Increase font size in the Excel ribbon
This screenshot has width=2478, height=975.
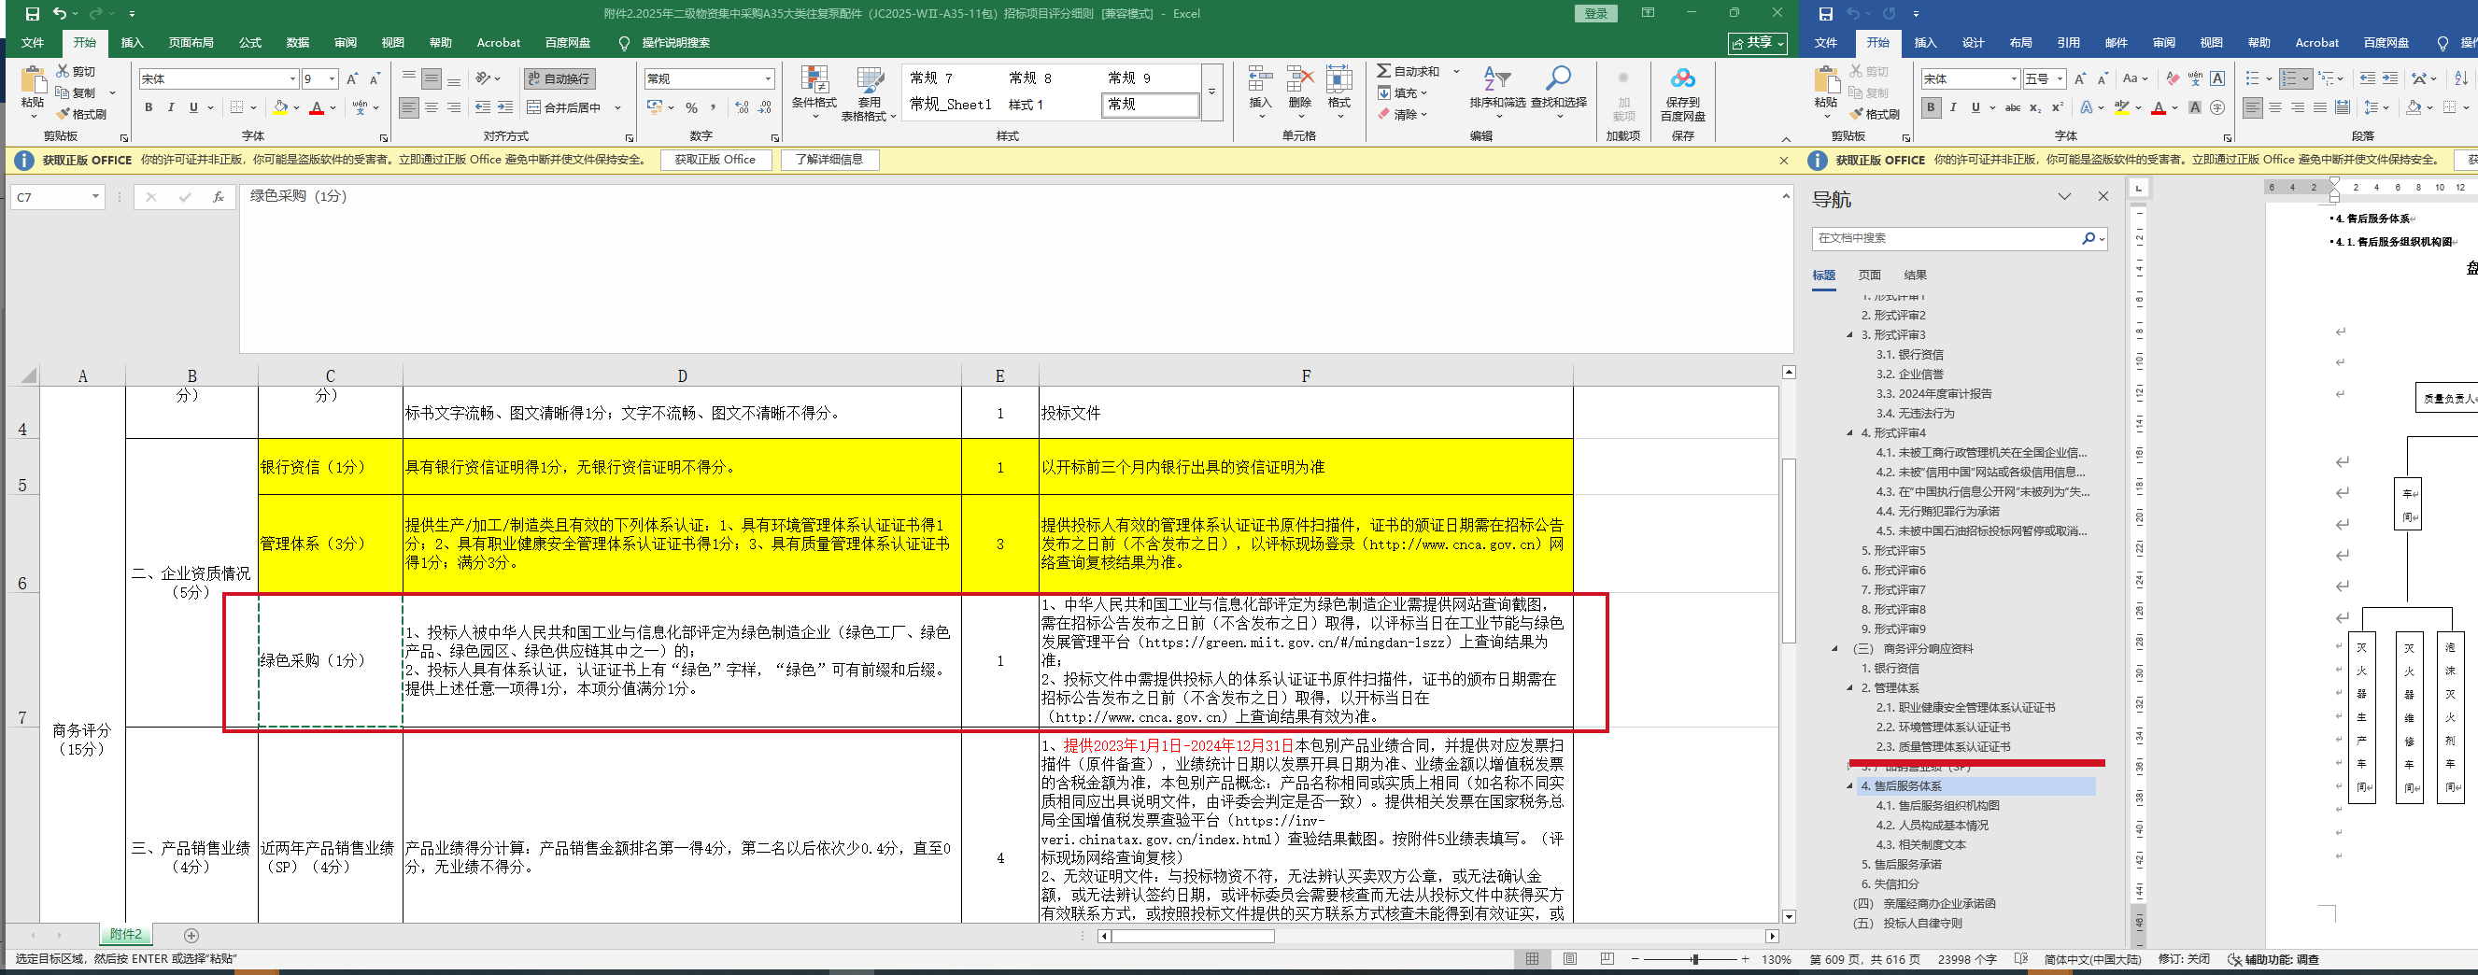352,78
